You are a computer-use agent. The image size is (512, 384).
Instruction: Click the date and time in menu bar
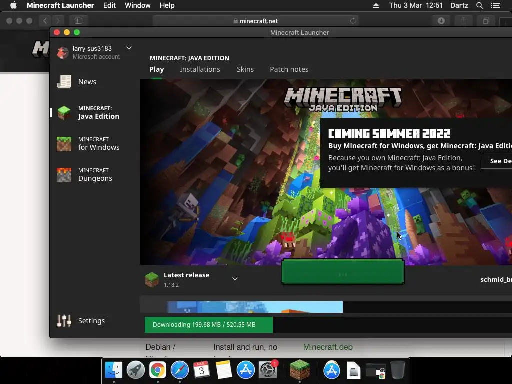tap(416, 5)
